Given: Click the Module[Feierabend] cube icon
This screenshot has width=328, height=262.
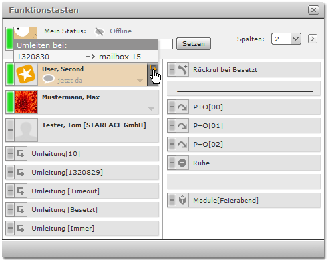Looking at the screenshot, I should click(x=182, y=200).
